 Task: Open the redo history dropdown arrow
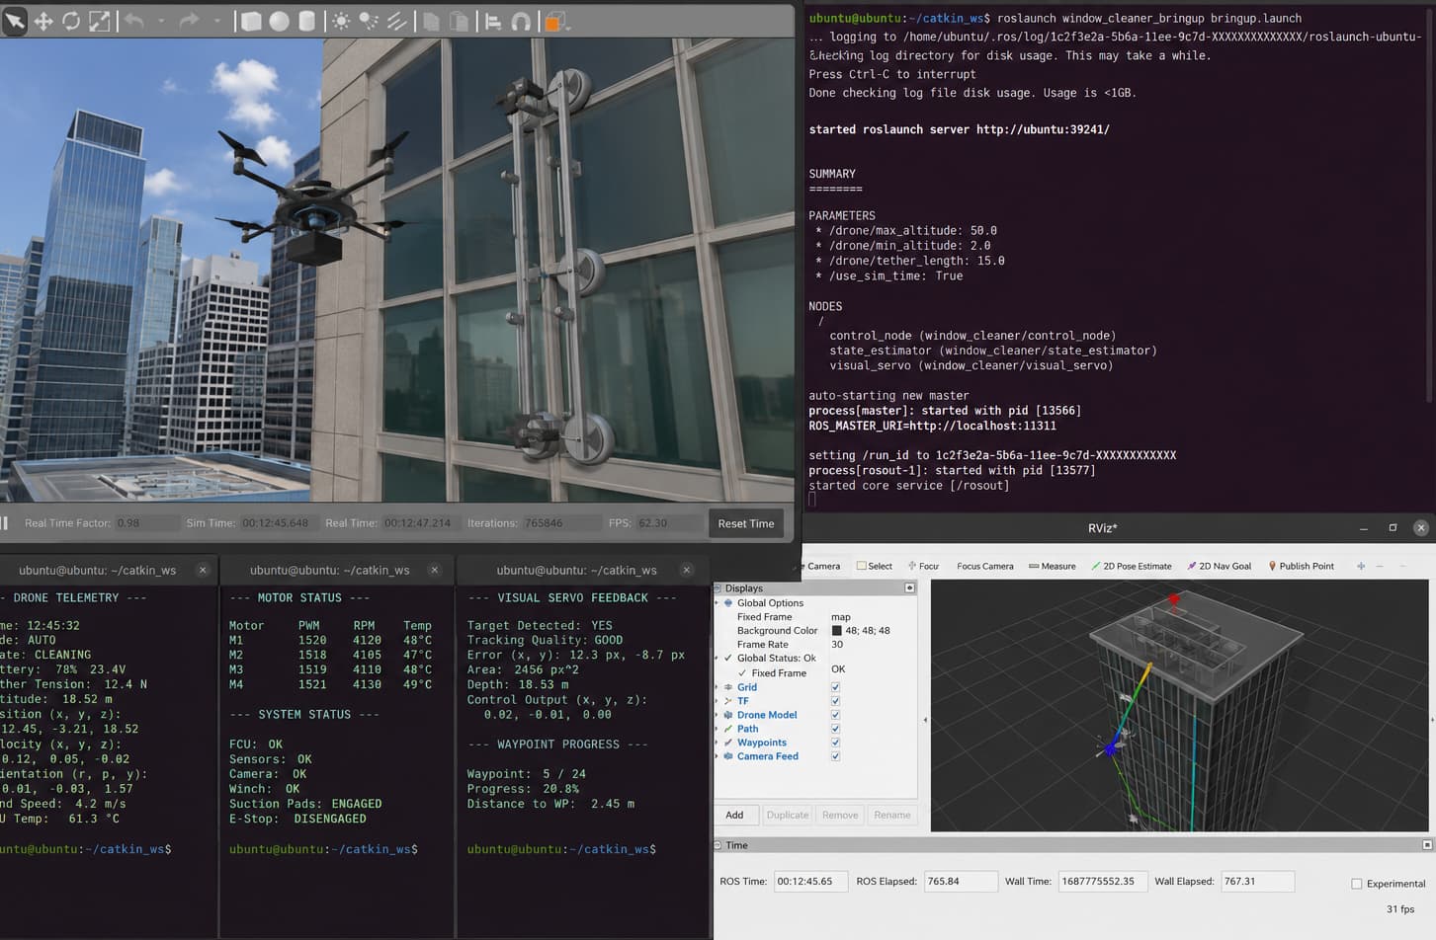point(217,21)
